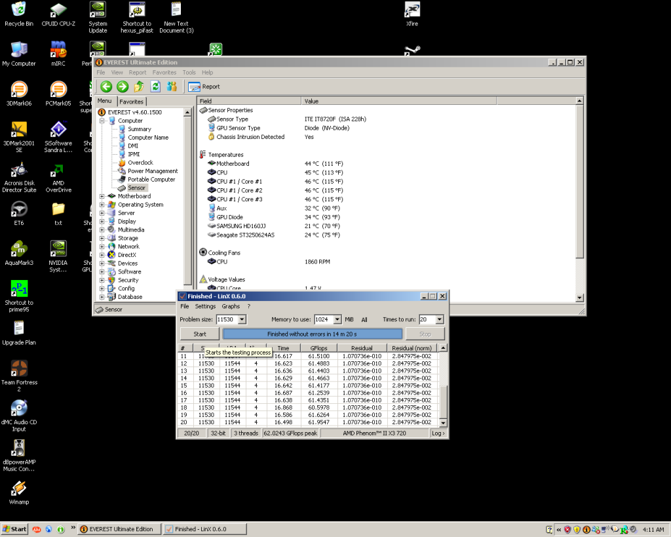
Task: Click the EVEREST sensor list vertical scrollbar
Action: point(579,199)
